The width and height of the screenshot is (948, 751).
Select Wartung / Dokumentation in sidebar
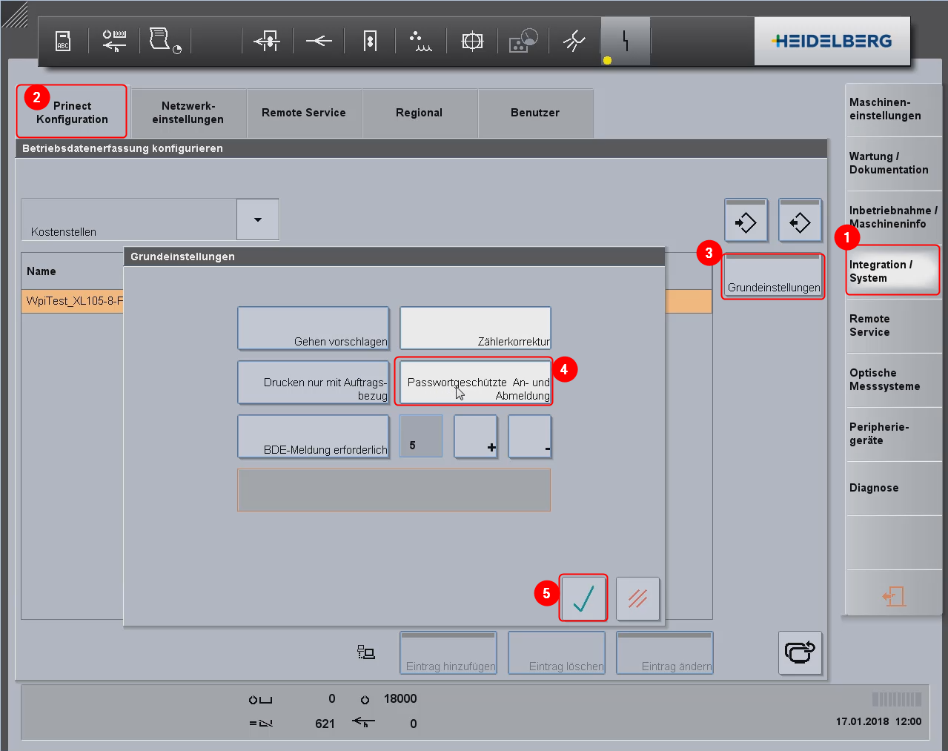pyautogui.click(x=893, y=164)
